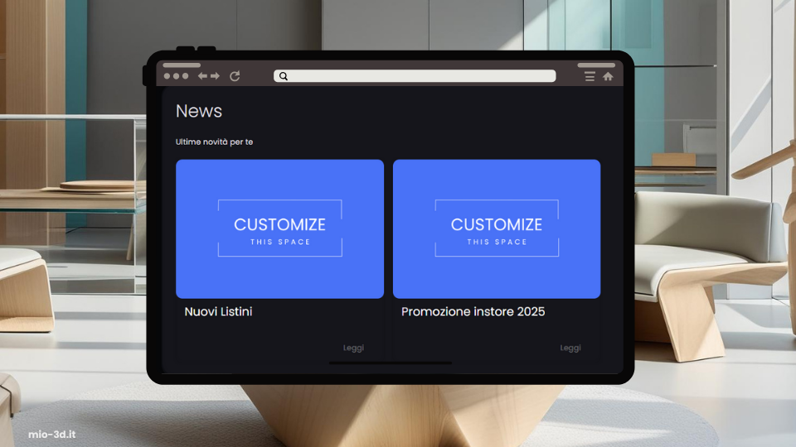Click the Ultime novità per te subtitle
The width and height of the screenshot is (796, 447).
[x=214, y=142]
